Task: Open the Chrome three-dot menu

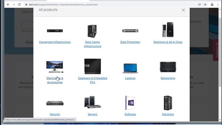Action: tap(217, 5)
